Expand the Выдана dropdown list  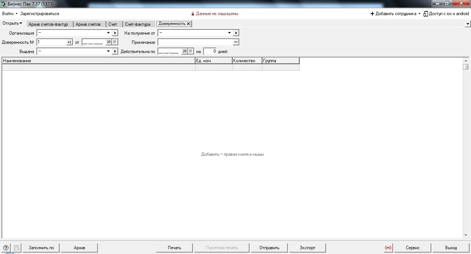(x=108, y=52)
